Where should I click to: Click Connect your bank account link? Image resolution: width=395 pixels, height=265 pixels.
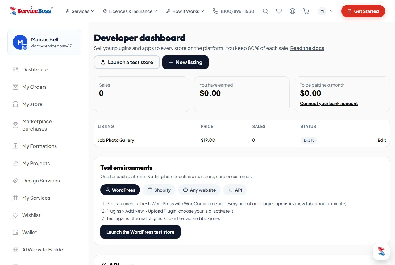329,104
